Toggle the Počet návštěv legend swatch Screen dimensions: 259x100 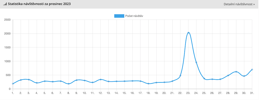click(x=119, y=16)
